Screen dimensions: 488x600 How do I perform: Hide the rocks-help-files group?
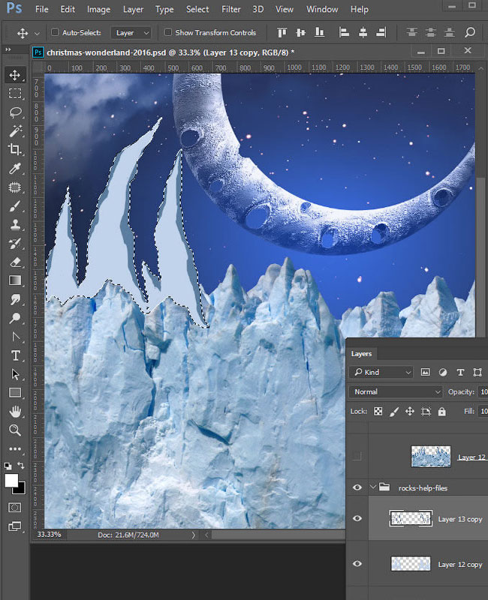pos(357,487)
